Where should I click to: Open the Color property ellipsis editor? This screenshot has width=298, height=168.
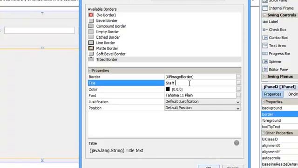click(238, 89)
